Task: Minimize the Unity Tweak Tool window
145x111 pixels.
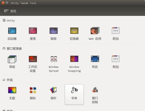Action: tap(7, 3)
